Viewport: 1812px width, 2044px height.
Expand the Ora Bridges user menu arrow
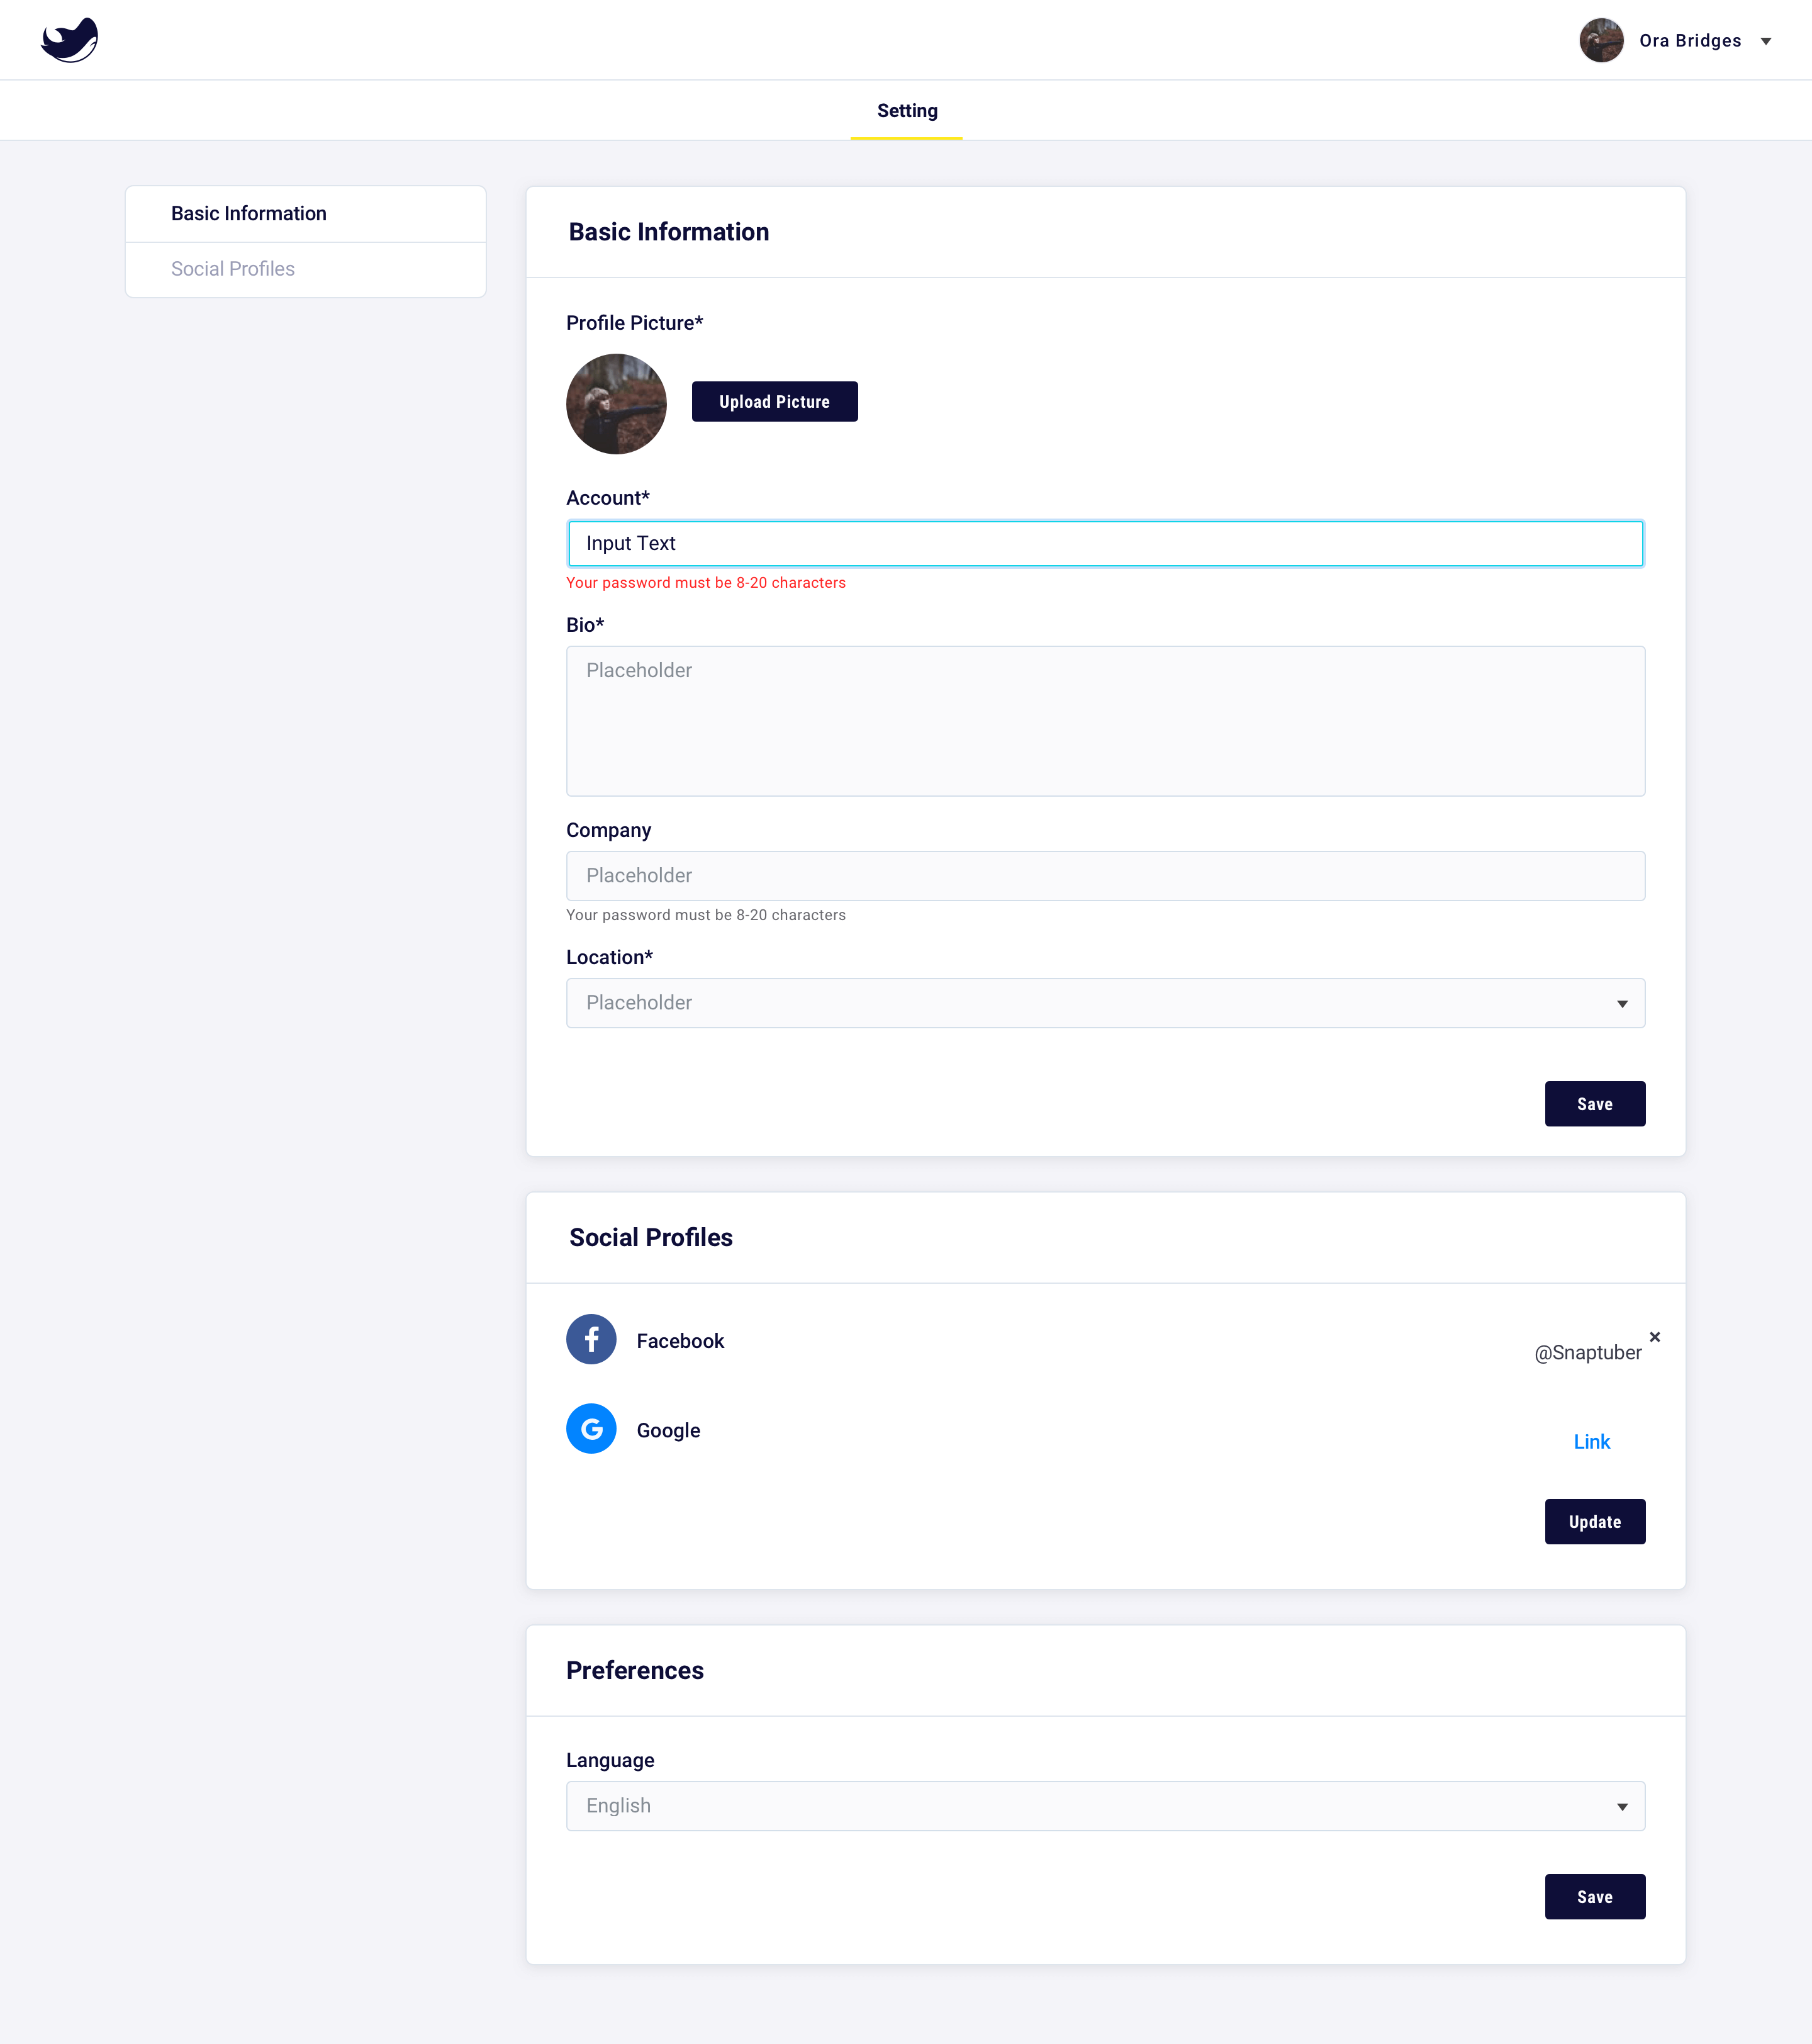(1766, 41)
